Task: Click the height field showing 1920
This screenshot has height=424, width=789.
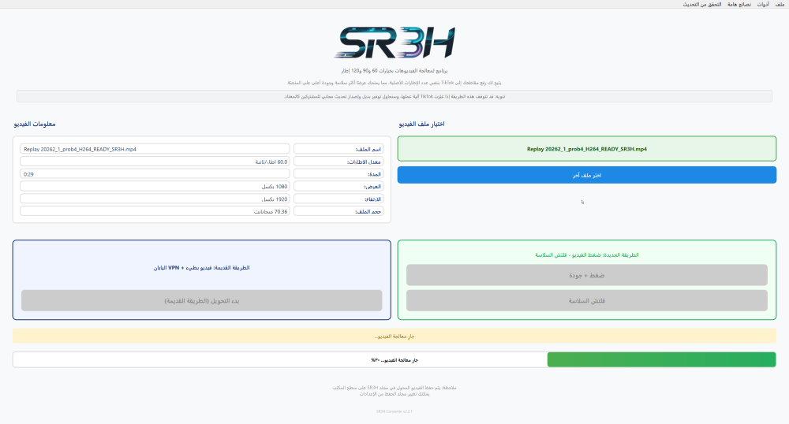Action: coord(155,199)
